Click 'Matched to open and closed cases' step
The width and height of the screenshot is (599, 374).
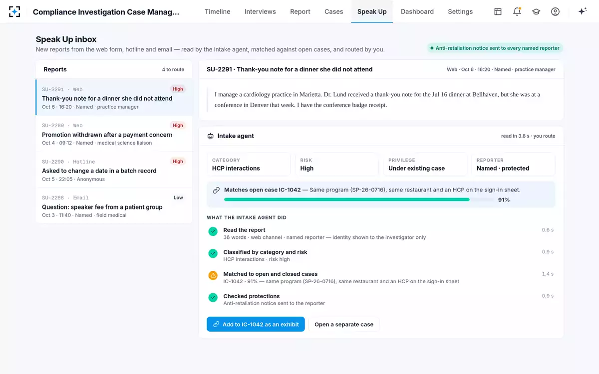coord(381,277)
